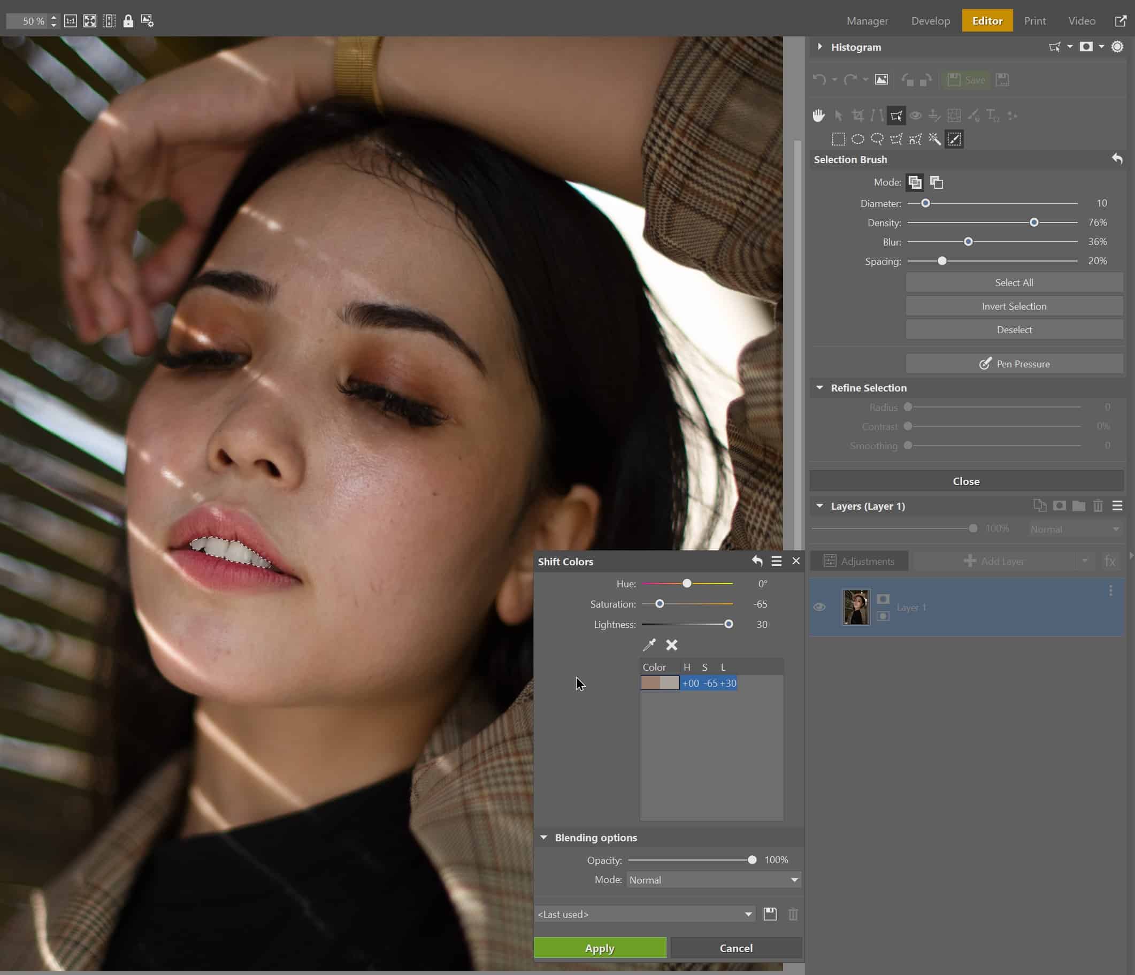
Task: Select the Magic Wand tool
Action: click(934, 139)
